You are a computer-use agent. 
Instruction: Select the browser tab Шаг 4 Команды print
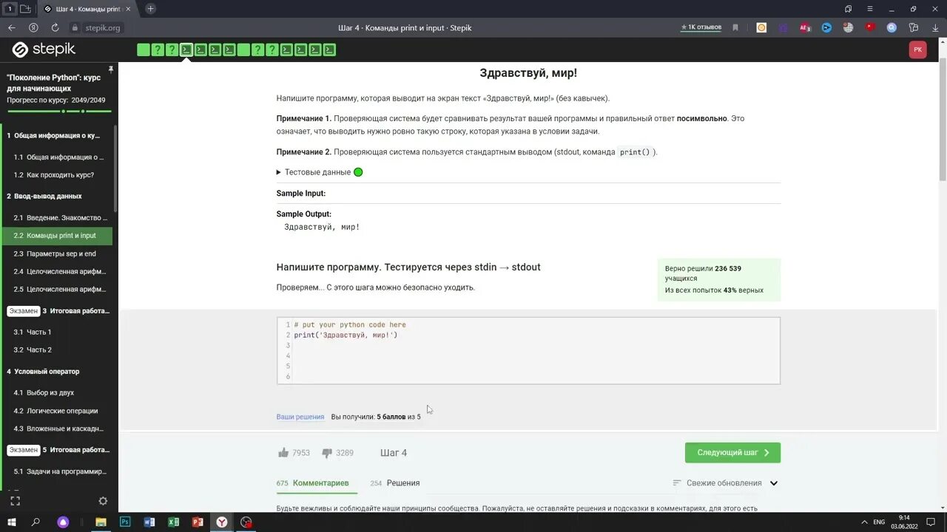pos(88,9)
